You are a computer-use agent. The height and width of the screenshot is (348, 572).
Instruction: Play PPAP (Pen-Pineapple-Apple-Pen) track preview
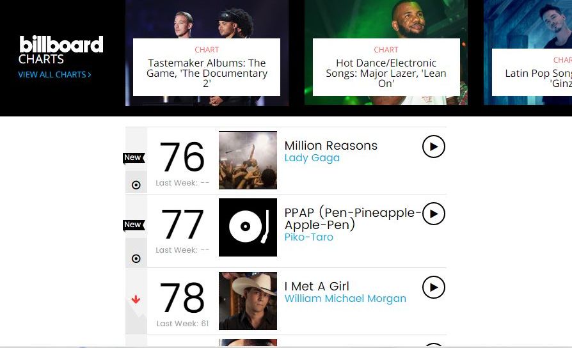(433, 214)
